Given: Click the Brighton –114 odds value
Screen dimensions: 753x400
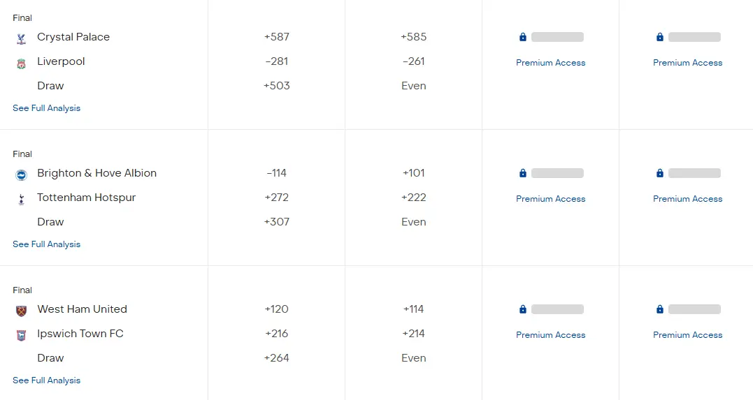Looking at the screenshot, I should coord(277,173).
